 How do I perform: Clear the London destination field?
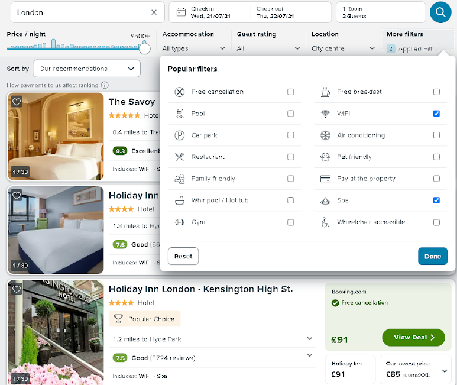[x=154, y=12]
